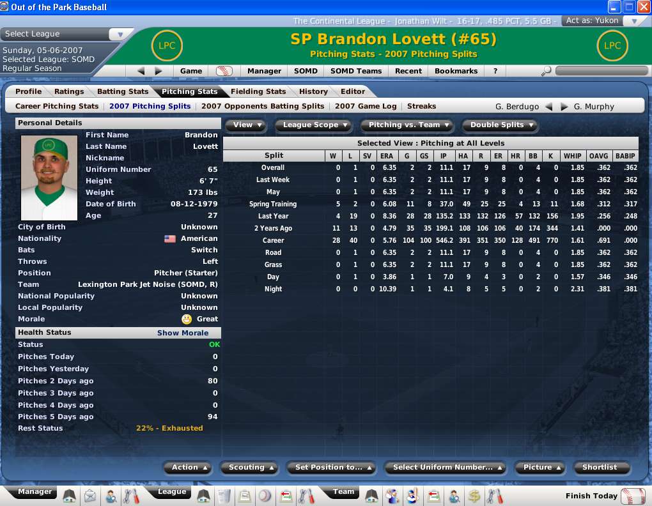652x506 pixels.
Task: Go to next player G. Murphy arrow
Action: pos(564,107)
